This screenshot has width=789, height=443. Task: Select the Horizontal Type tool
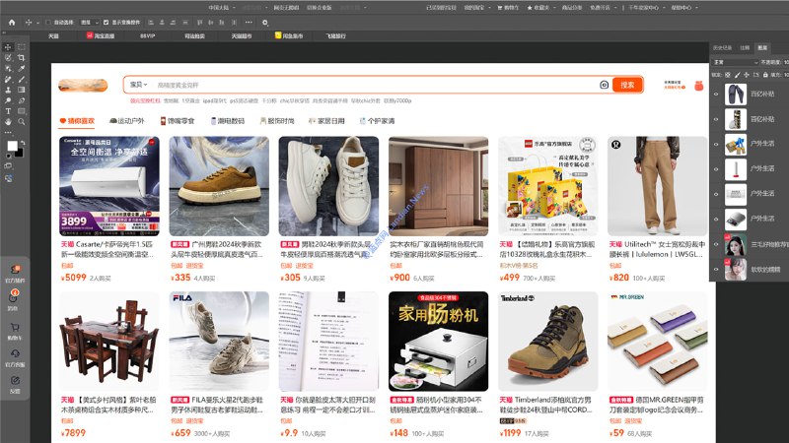[x=8, y=111]
